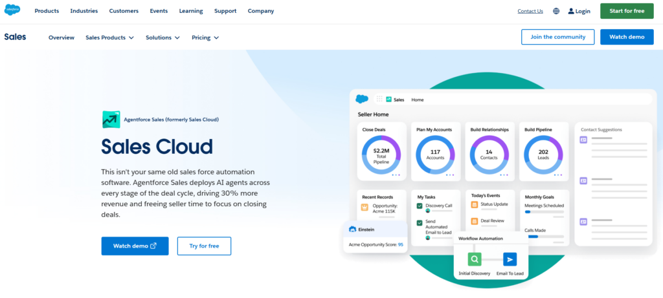Click the Close Deals $2.2M donut chart
This screenshot has width=663, height=298.
point(381,155)
